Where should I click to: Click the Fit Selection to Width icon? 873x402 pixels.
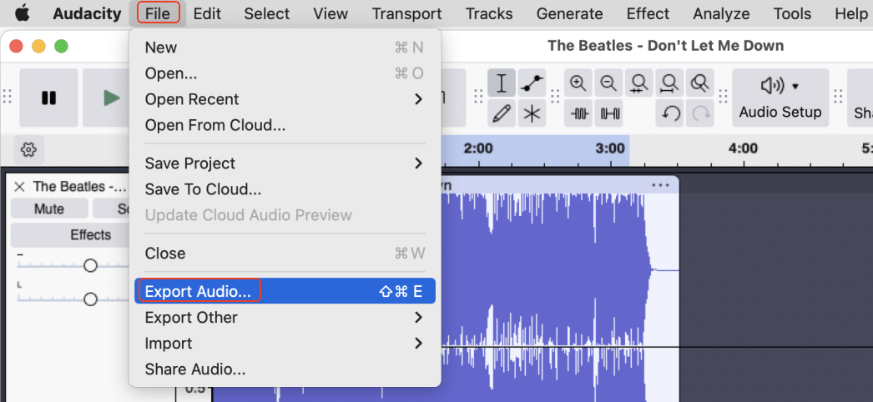[x=639, y=83]
